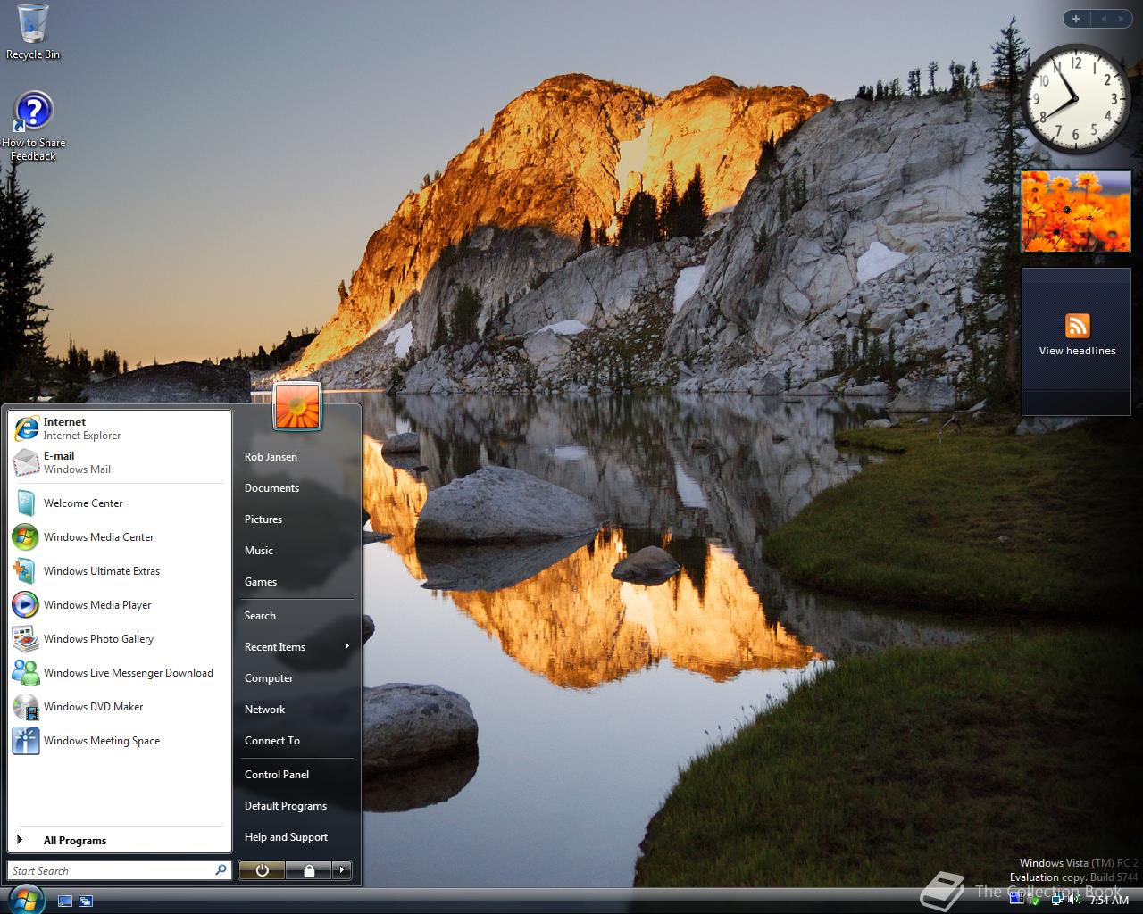
Task: Click the analog clock gadget
Action: [1075, 98]
